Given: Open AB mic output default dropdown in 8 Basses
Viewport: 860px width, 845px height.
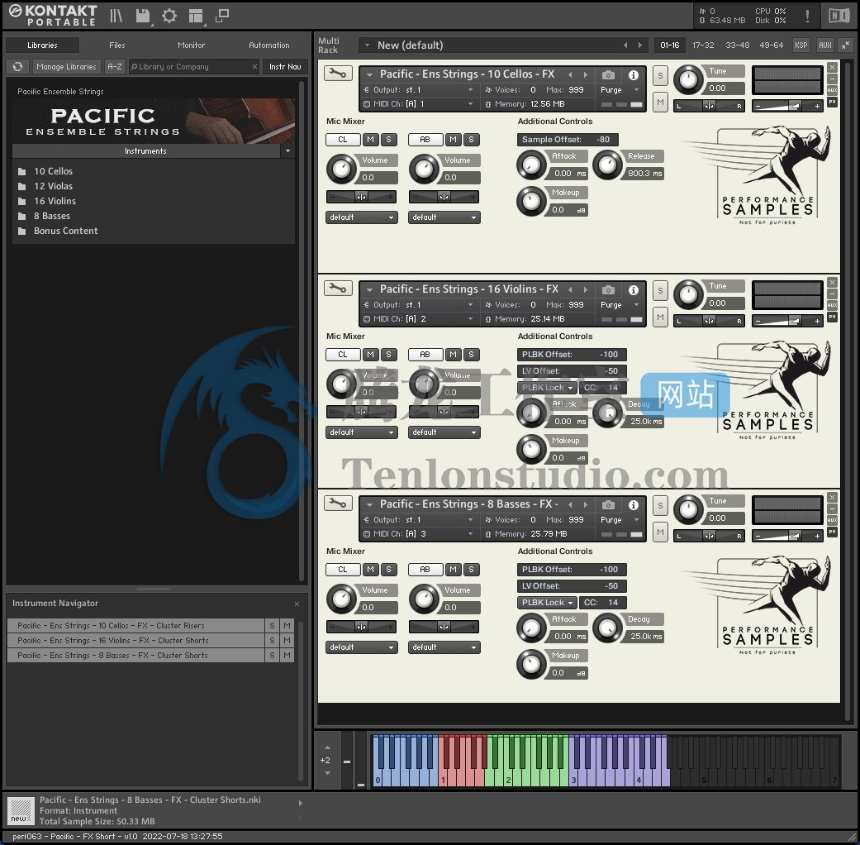Looking at the screenshot, I should (x=444, y=647).
